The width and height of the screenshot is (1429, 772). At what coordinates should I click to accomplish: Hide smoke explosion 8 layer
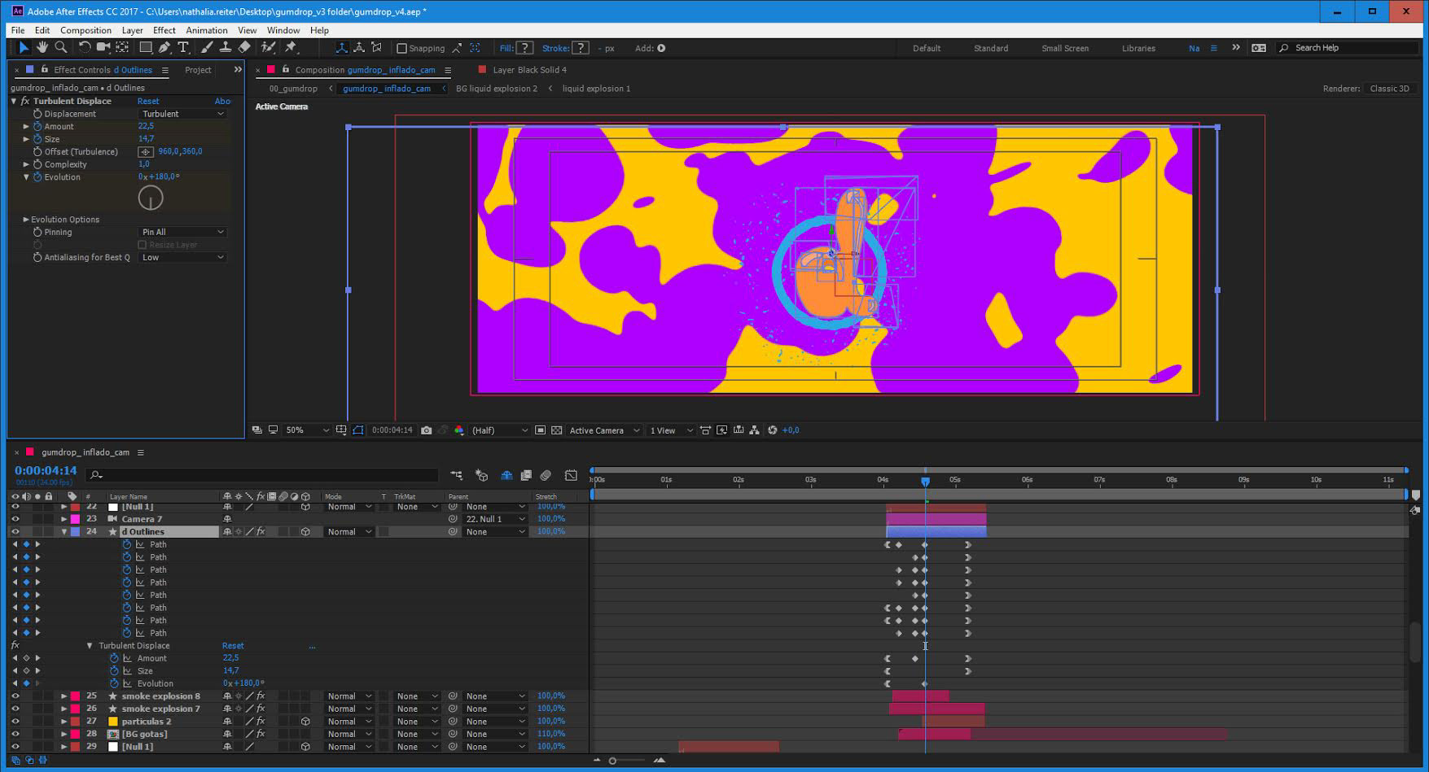point(15,696)
